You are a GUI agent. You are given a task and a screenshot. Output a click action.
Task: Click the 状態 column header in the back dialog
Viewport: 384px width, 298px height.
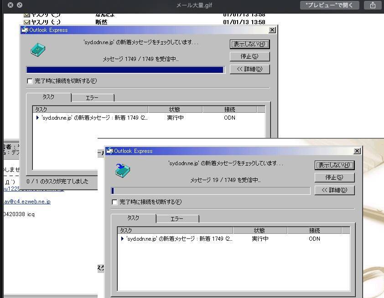point(175,109)
